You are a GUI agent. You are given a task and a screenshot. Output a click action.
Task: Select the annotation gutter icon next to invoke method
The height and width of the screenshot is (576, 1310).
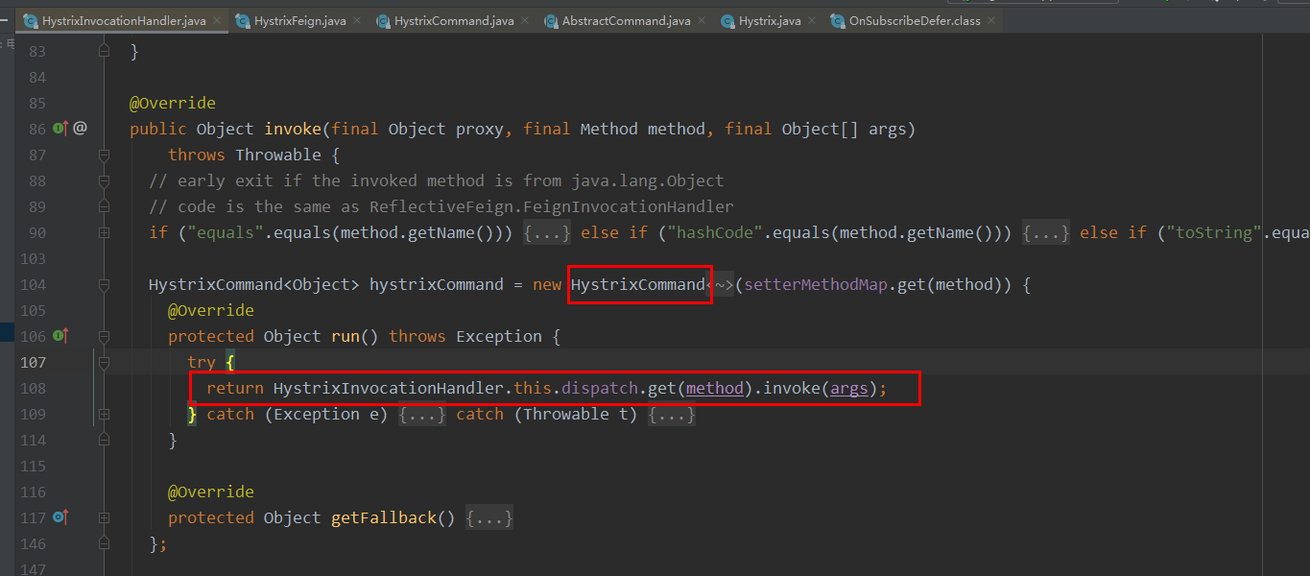click(79, 128)
